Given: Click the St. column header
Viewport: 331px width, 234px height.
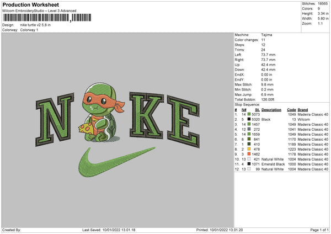Looking at the screenshot, I should pos(257,110).
